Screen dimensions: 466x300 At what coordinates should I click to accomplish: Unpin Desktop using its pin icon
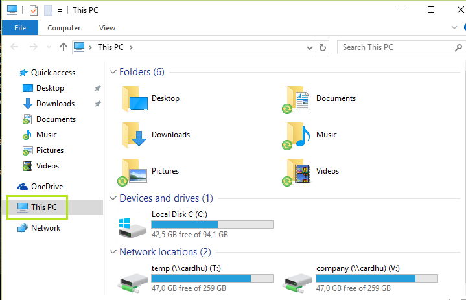pos(97,88)
